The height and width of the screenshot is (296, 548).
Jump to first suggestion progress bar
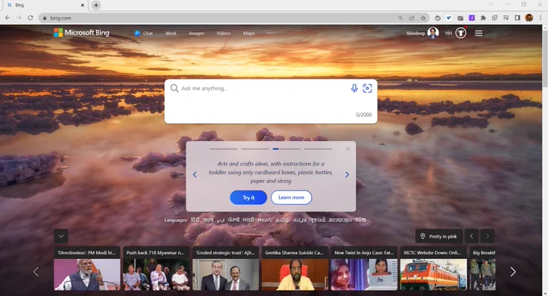[224, 149]
